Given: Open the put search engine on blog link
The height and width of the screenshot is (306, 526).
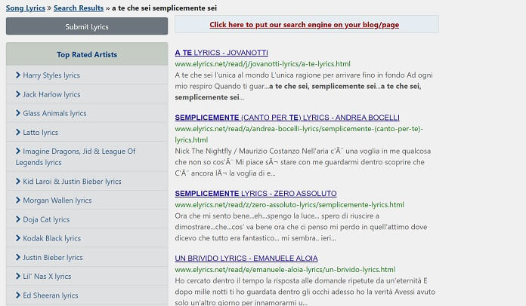Looking at the screenshot, I should pyautogui.click(x=305, y=24).
